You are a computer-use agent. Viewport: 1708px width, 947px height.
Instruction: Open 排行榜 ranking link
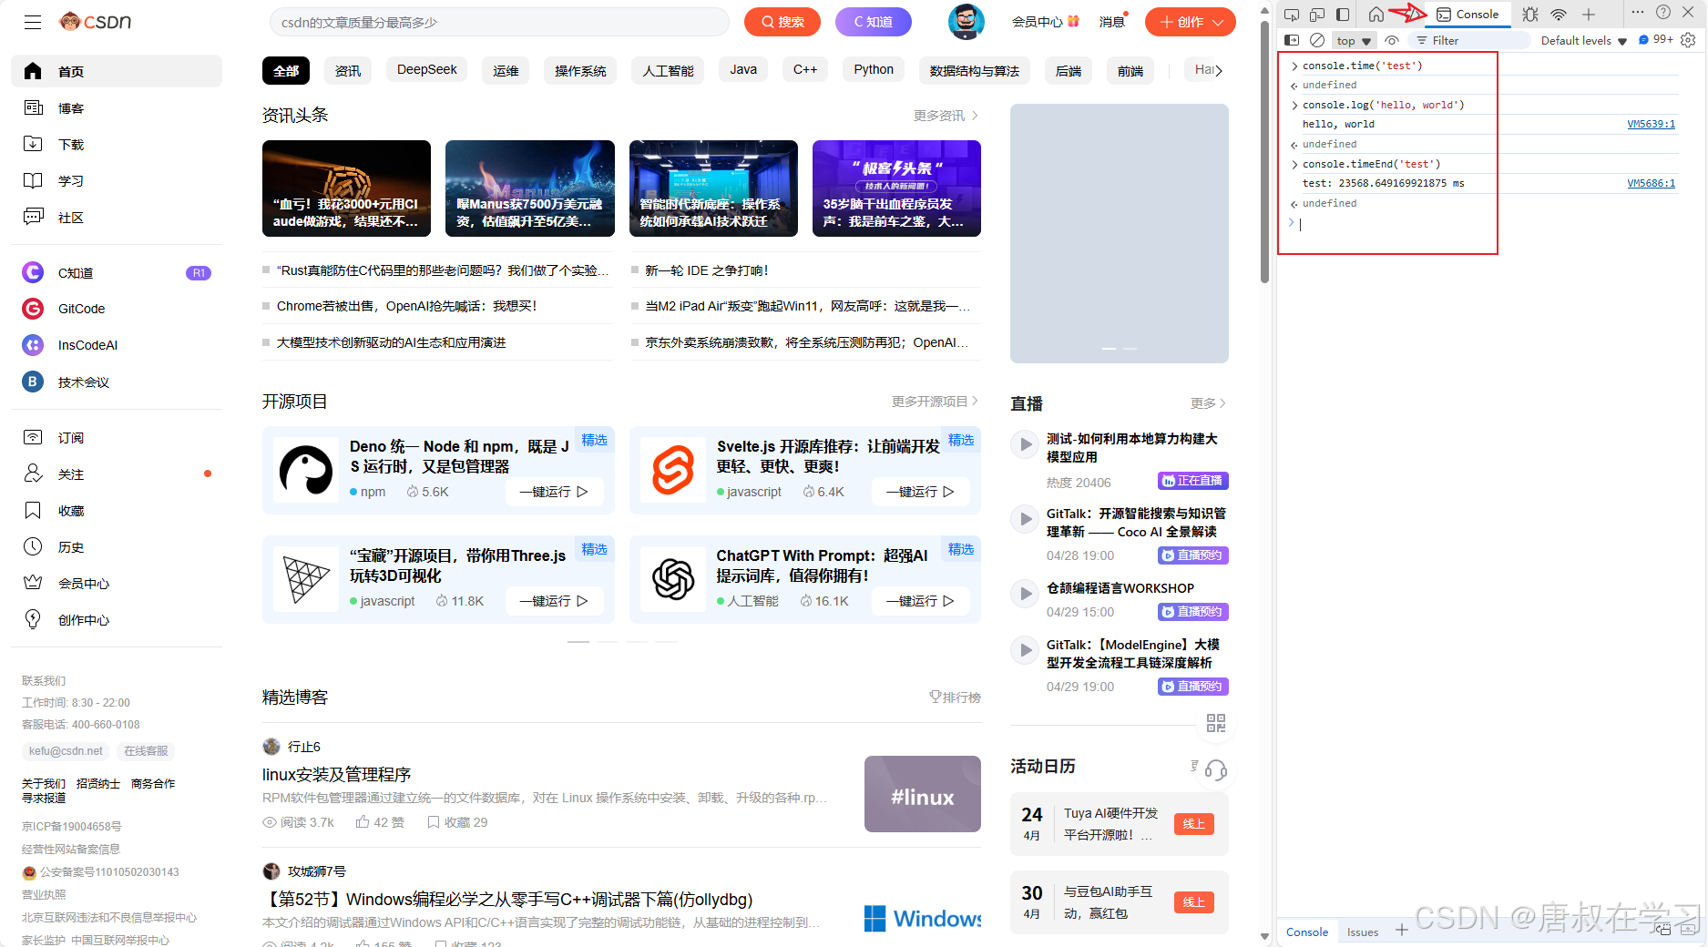955,698
